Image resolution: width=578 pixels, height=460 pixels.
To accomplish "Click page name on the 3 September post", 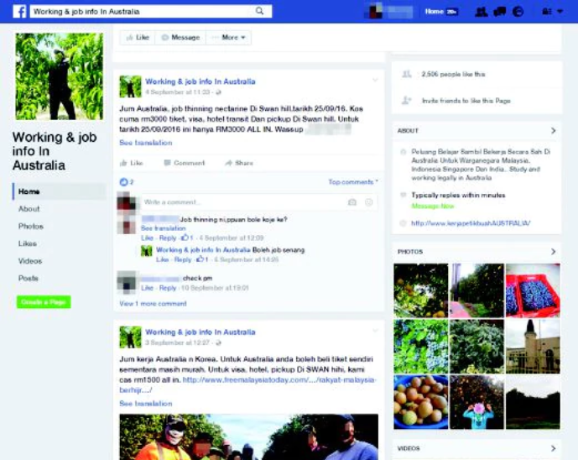I will coord(200,332).
